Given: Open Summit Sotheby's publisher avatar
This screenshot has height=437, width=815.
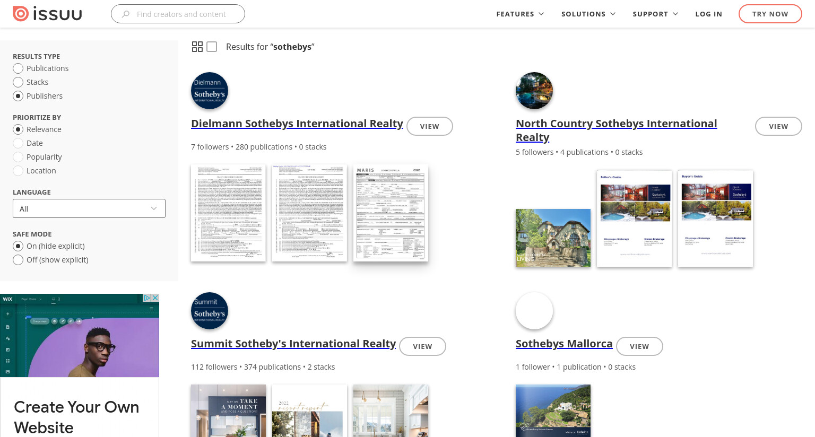Looking at the screenshot, I should [x=210, y=311].
